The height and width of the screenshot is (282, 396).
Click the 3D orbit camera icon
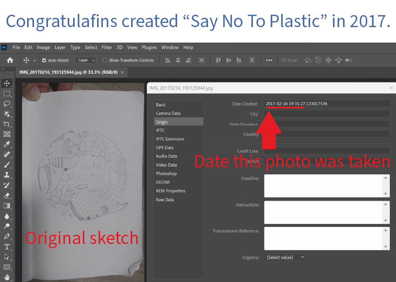(308, 60)
